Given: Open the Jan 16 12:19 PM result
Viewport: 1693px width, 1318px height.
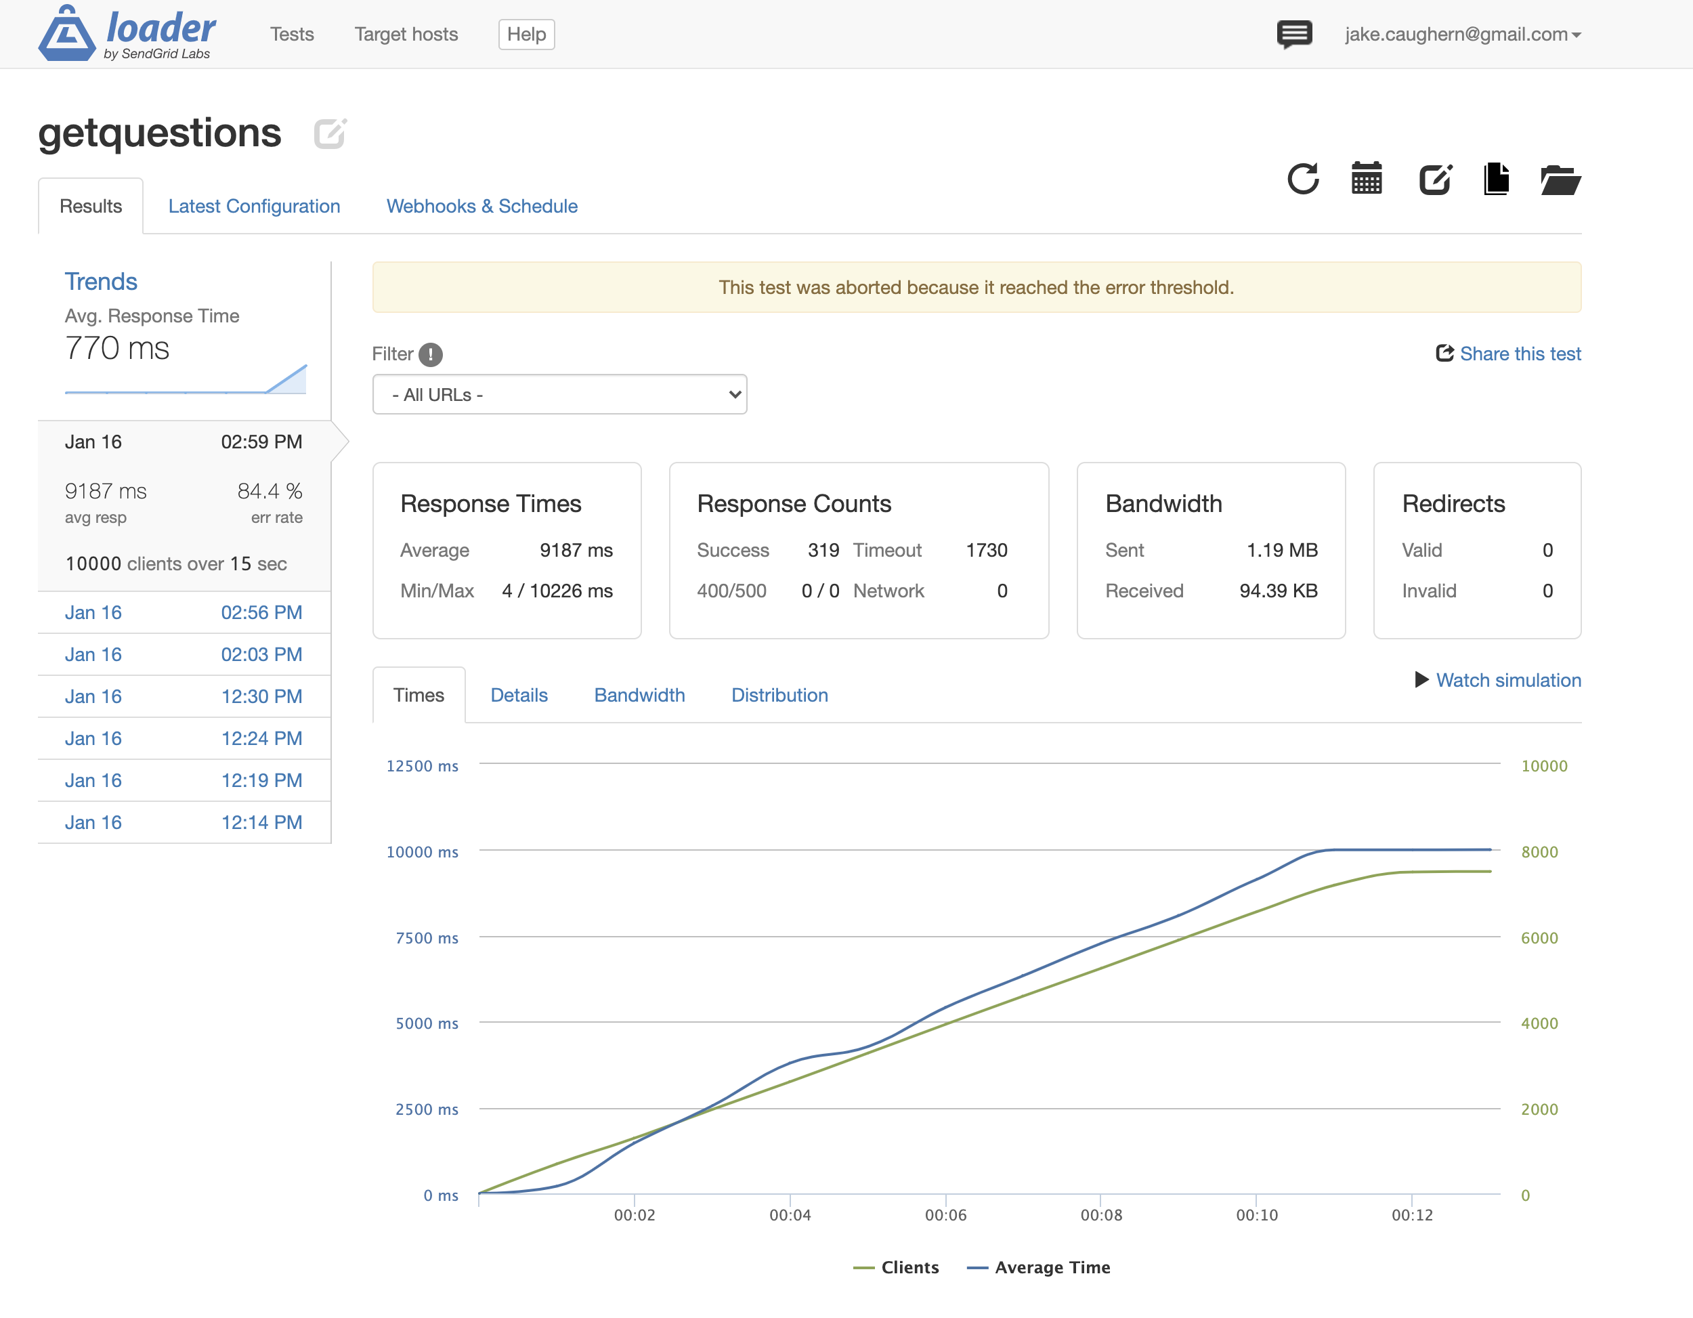Looking at the screenshot, I should pyautogui.click(x=184, y=780).
